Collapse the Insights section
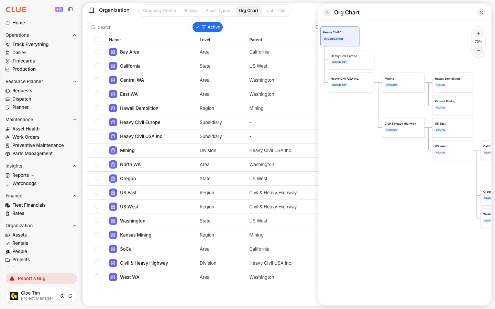The width and height of the screenshot is (495, 309). click(75, 166)
